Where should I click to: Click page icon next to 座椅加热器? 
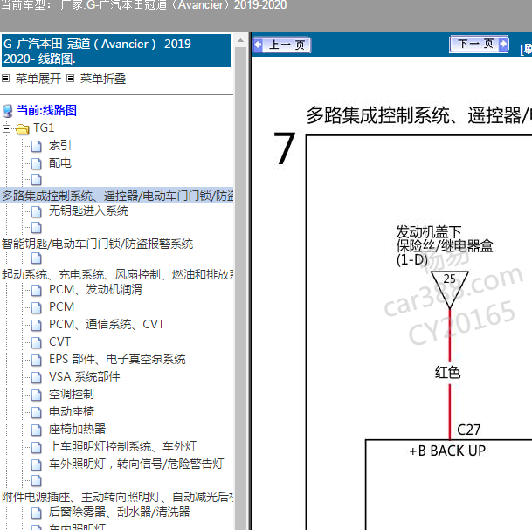[x=37, y=430]
